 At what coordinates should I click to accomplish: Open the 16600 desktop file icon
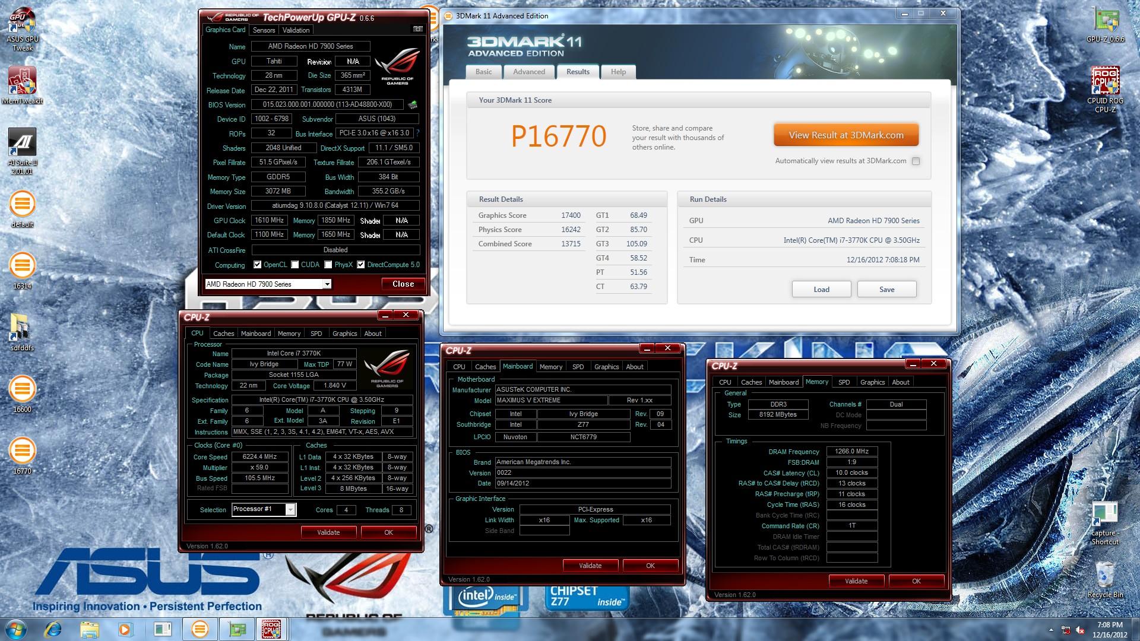[23, 394]
